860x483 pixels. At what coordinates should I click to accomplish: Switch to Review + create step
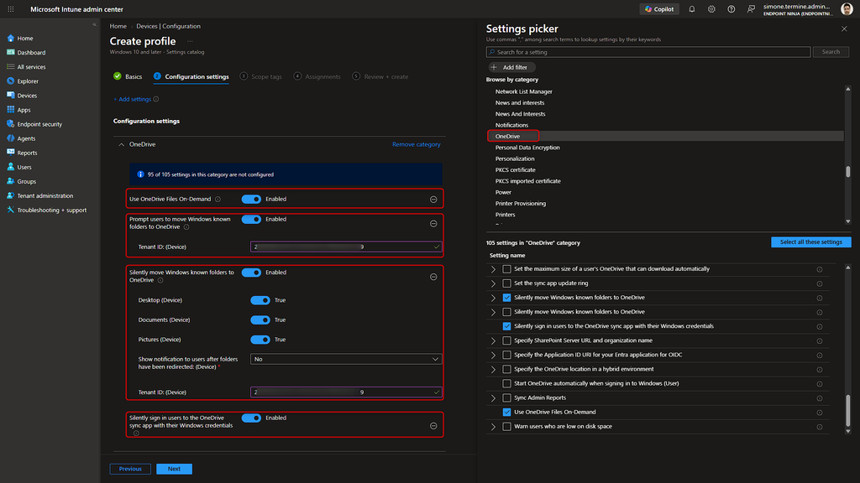pos(380,76)
